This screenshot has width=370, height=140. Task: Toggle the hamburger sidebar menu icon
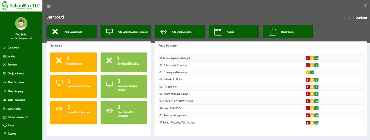coord(48,6)
